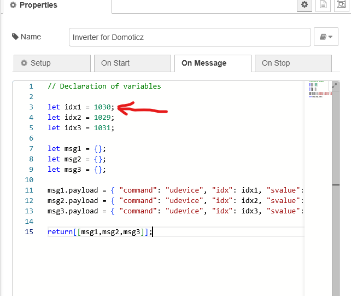Click the idx1 reference on line 11
The image size is (351, 296).
tap(250, 190)
